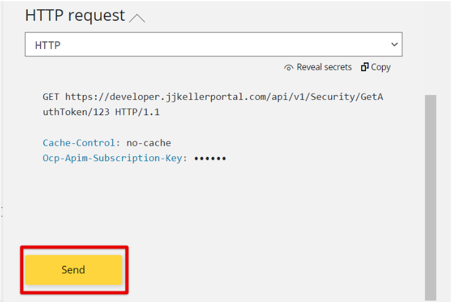
Task: Click the HTTP/1.1 protocol text
Action: coord(137,111)
